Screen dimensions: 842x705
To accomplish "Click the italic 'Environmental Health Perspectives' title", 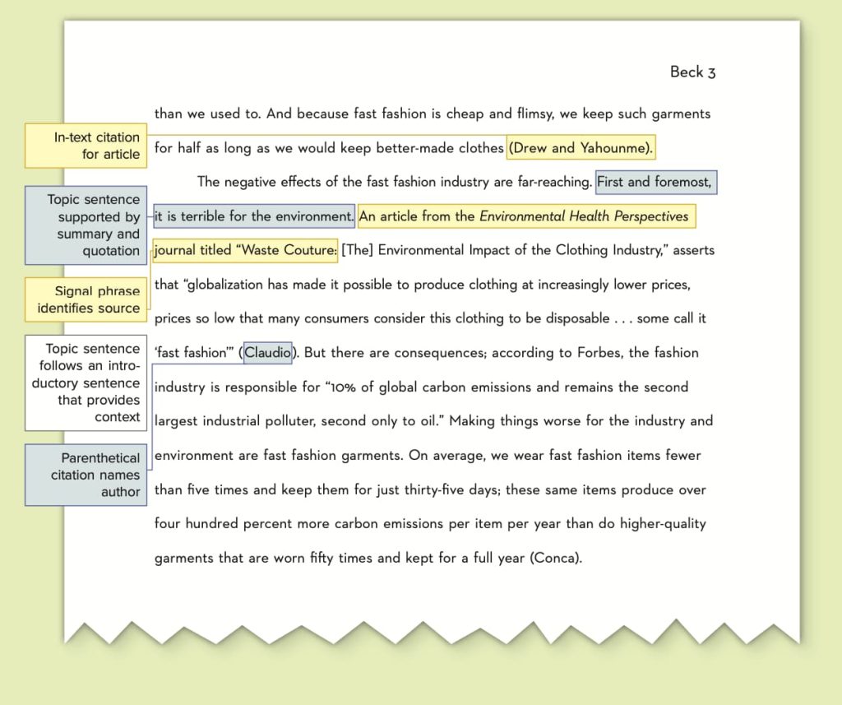I will tap(584, 216).
